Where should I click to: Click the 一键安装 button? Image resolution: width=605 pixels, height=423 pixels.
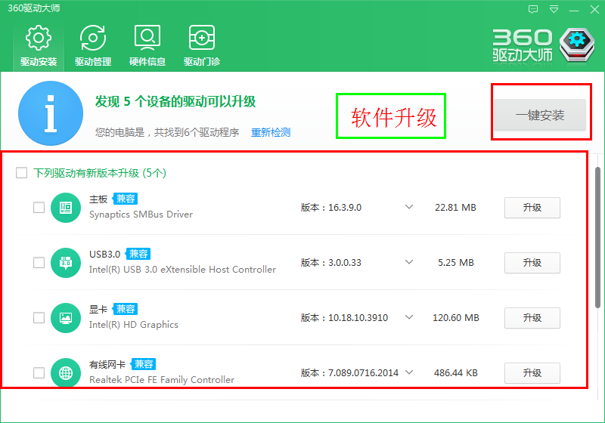coord(540,115)
